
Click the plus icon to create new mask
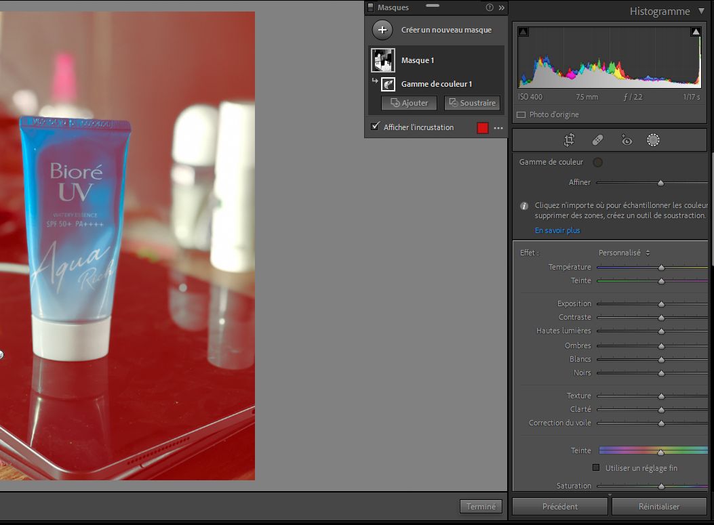tap(382, 30)
